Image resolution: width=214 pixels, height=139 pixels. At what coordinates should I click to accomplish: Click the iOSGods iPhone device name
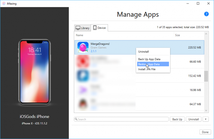(35, 117)
